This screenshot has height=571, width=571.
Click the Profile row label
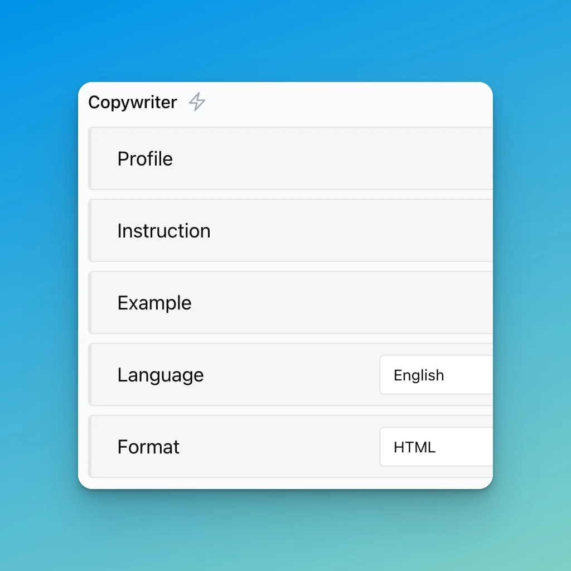tap(145, 159)
